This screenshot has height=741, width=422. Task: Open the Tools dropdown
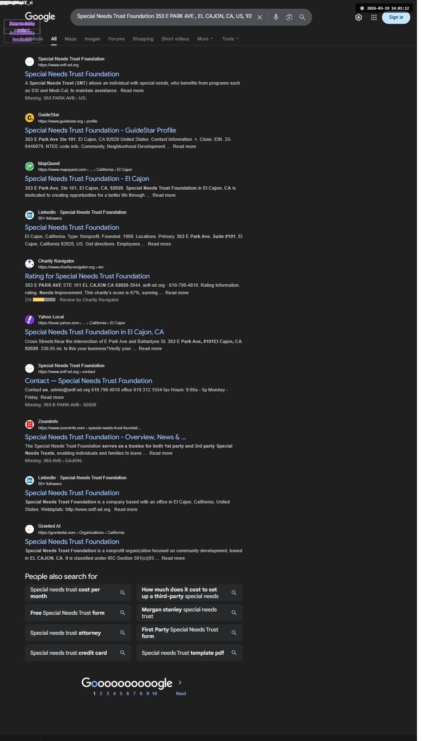[x=231, y=39]
